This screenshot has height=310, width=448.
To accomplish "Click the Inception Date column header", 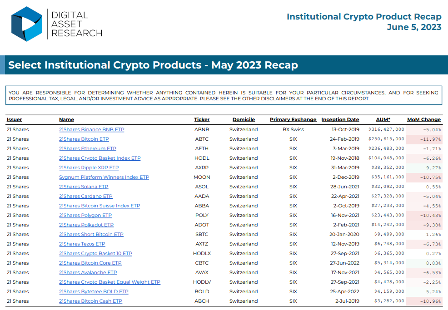I will (340, 120).
